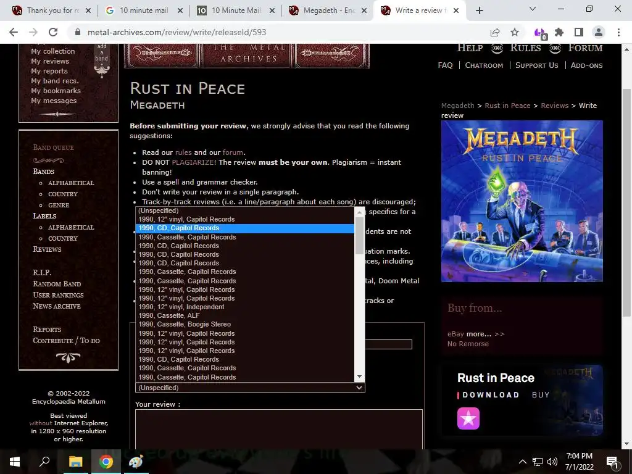The width and height of the screenshot is (632, 474).
Task: Open the Chatroom link
Action: tap(484, 65)
